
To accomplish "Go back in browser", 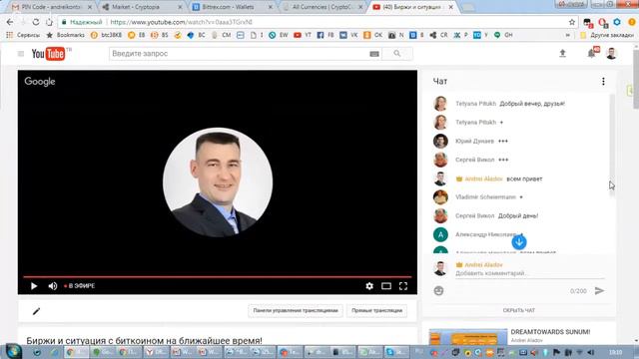I will [x=10, y=22].
